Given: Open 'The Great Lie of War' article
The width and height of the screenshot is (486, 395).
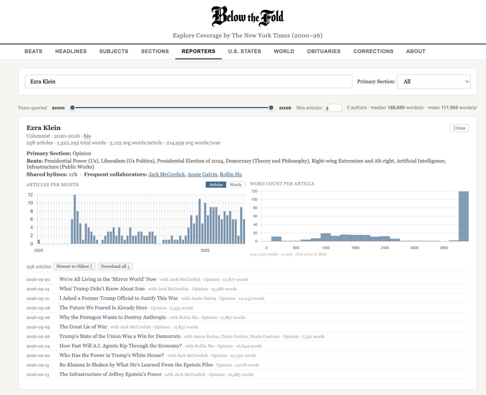Looking at the screenshot, I should click(83, 327).
